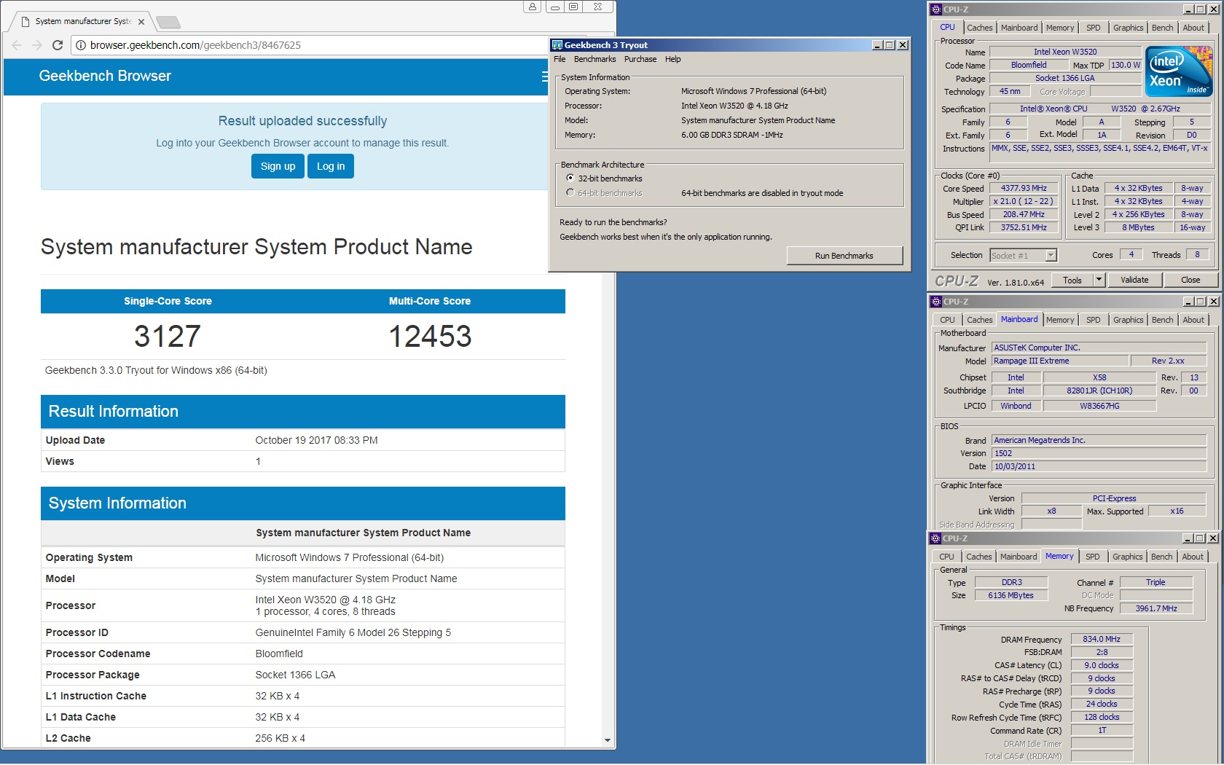This screenshot has height=765, width=1224.
Task: Click the Rampage III Extreme model field
Action: (1059, 361)
